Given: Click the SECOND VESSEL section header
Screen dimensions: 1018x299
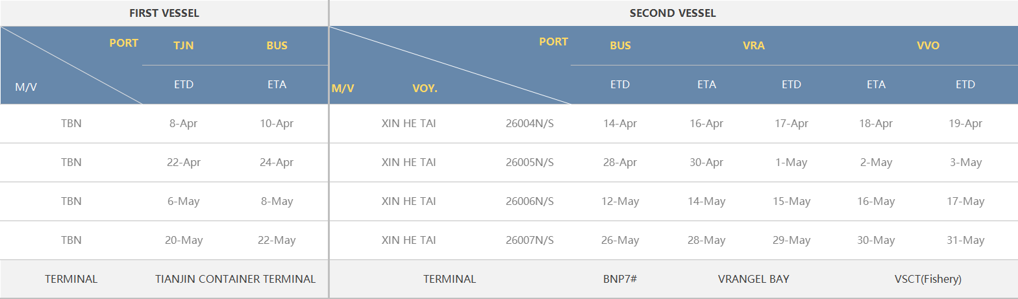Looking at the screenshot, I should [673, 13].
